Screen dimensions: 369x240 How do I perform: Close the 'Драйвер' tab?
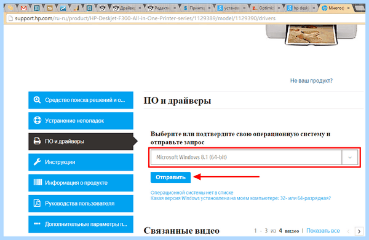(140, 8)
